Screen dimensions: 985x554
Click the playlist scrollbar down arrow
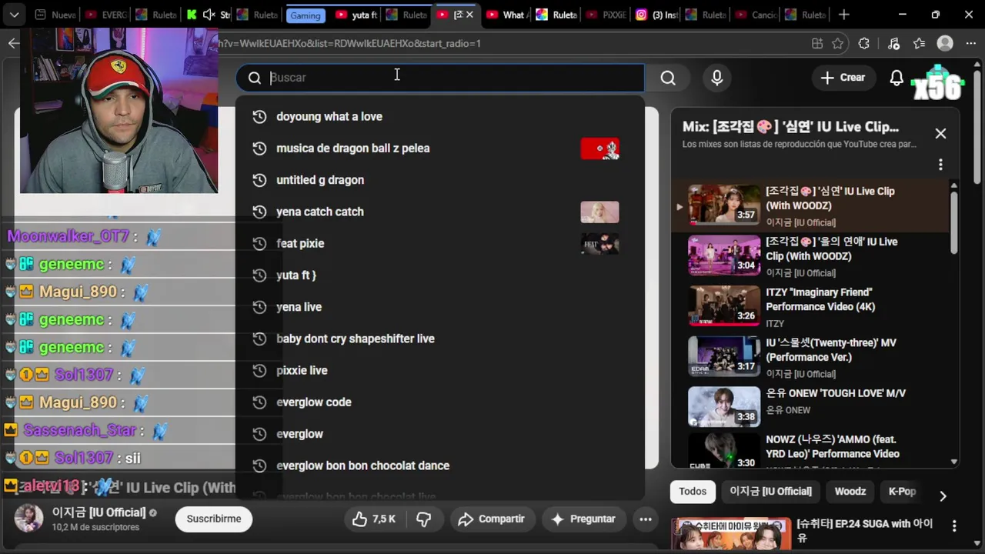tap(954, 462)
